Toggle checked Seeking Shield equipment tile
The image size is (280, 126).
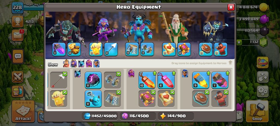(201, 99)
